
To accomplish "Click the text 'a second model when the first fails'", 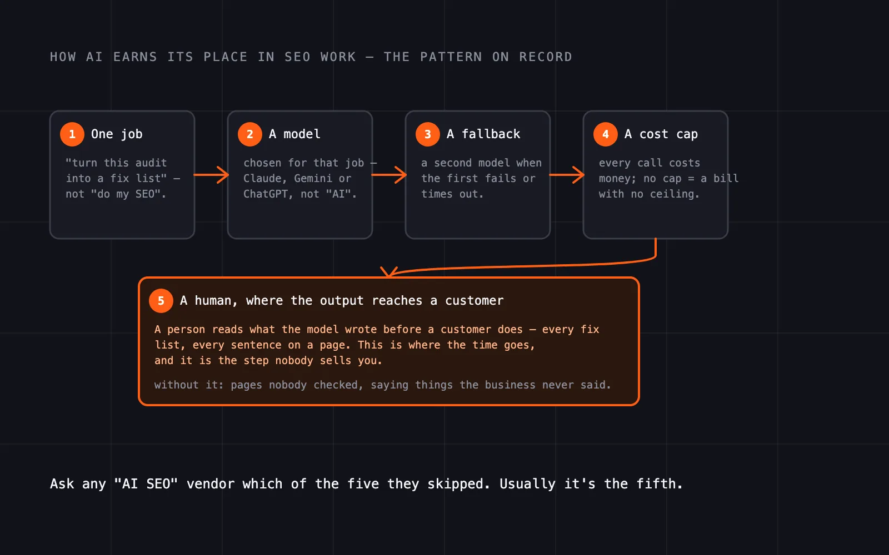I will tap(481, 170).
